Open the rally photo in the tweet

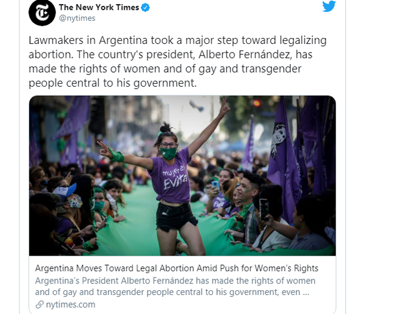click(183, 175)
